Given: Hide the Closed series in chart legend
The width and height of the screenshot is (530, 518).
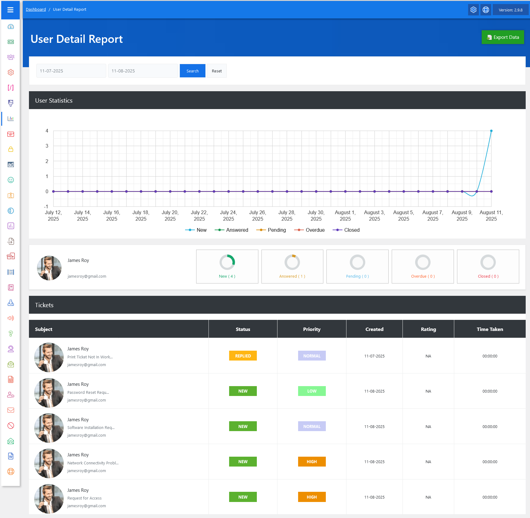Looking at the screenshot, I should [346, 230].
